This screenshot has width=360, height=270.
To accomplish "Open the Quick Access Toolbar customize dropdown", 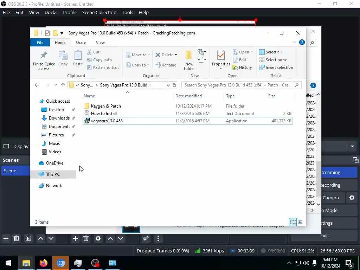I will [x=62, y=33].
